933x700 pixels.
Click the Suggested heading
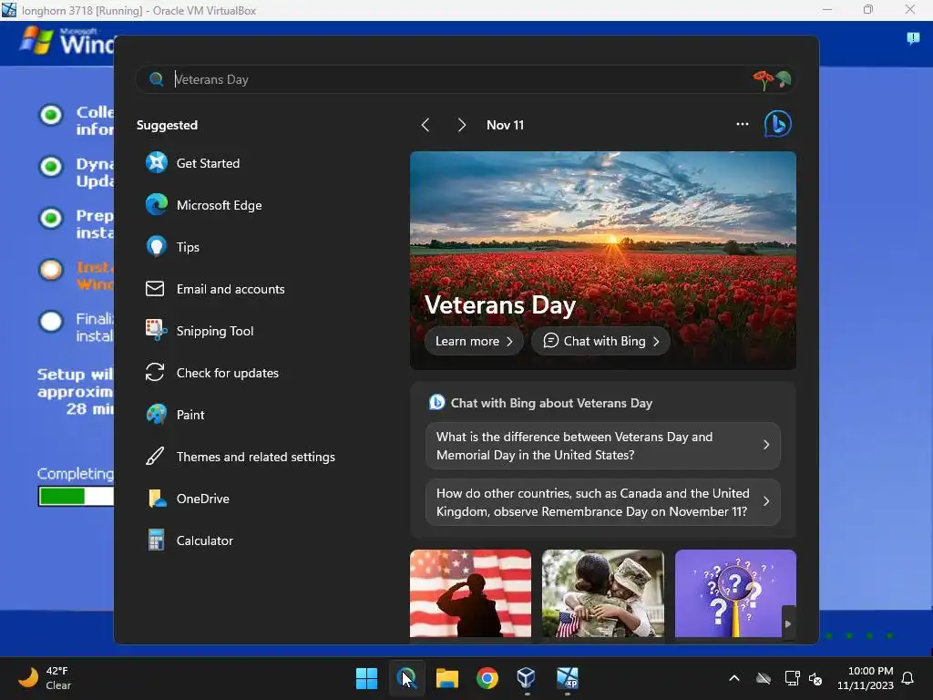[168, 125]
